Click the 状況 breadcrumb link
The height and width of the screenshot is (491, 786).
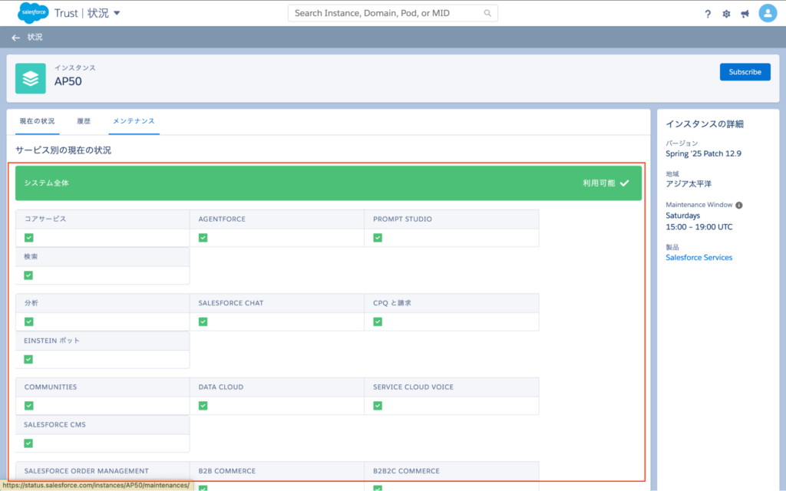point(35,37)
